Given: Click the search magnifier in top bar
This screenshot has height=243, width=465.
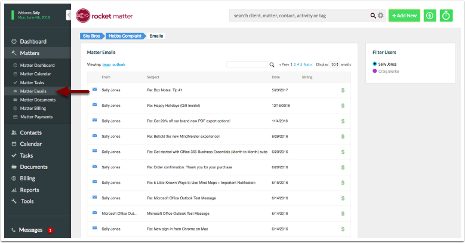Looking at the screenshot, I should pyautogui.click(x=372, y=16).
